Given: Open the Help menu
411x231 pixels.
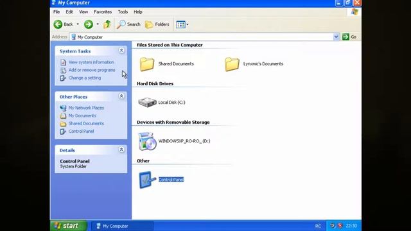Looking at the screenshot, I should 138,12.
